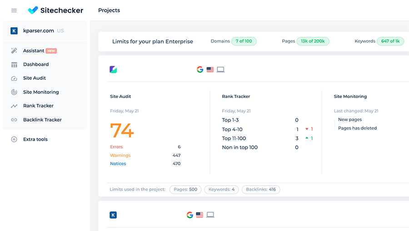The image size is (409, 231).
Task: Click the hamburger menu icon
Action: tap(14, 10)
